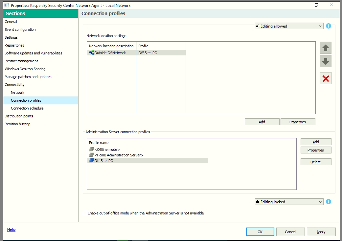Click Add under Network location settings
Image resolution: width=342 pixels, height=241 pixels.
coord(262,122)
